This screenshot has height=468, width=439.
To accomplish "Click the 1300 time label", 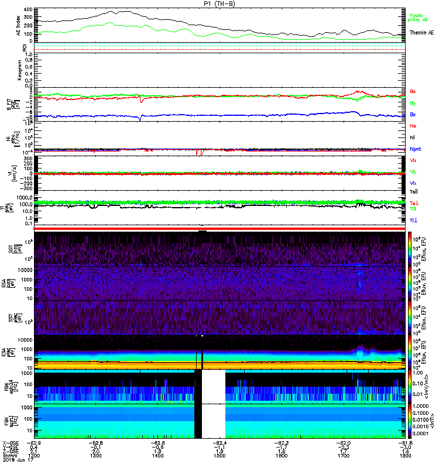I will 95,456.
